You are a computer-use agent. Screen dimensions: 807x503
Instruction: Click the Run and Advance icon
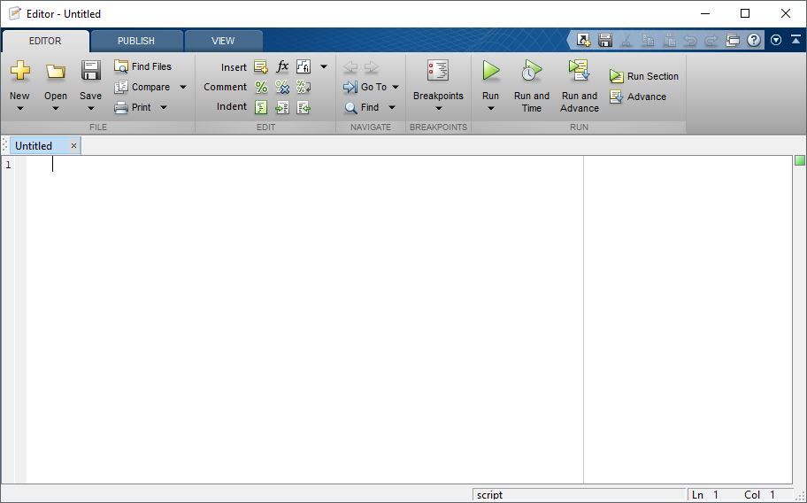coord(579,71)
